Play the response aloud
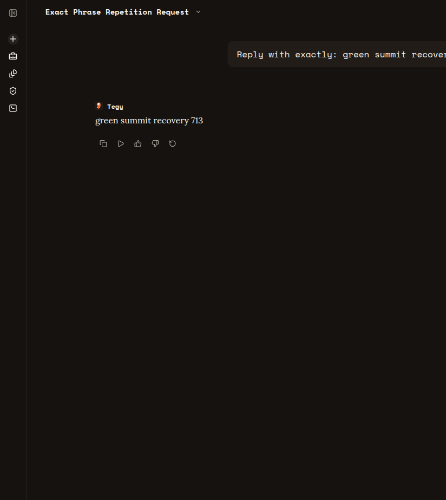This screenshot has width=446, height=500. 121,144
